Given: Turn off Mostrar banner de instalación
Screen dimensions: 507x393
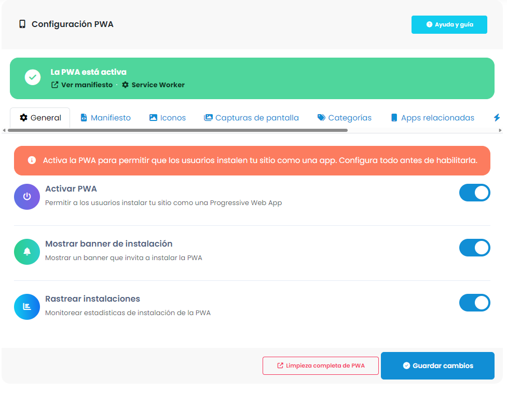Looking at the screenshot, I should [474, 248].
